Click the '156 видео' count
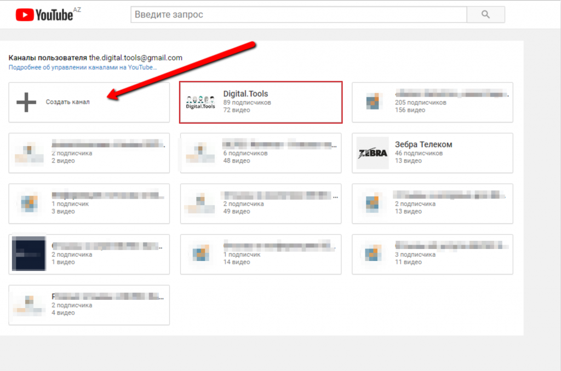 click(410, 110)
